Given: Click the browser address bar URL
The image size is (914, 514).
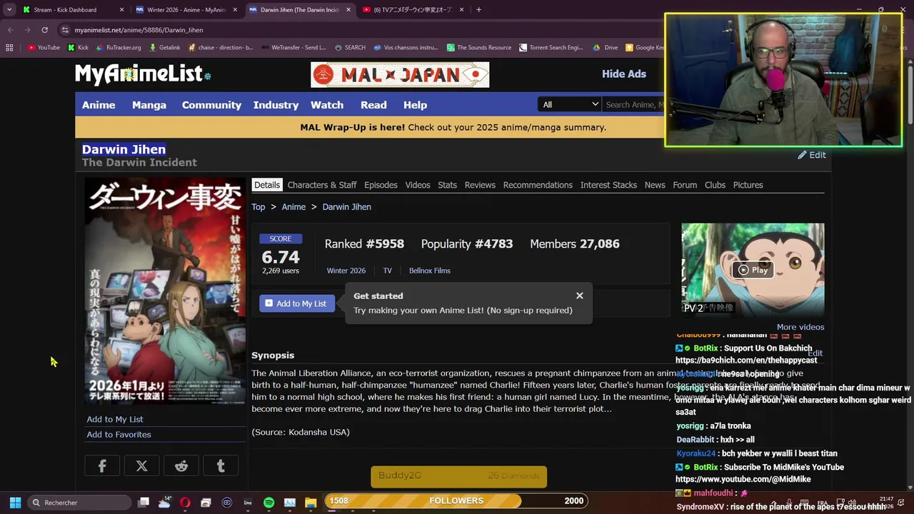Looking at the screenshot, I should 139,30.
